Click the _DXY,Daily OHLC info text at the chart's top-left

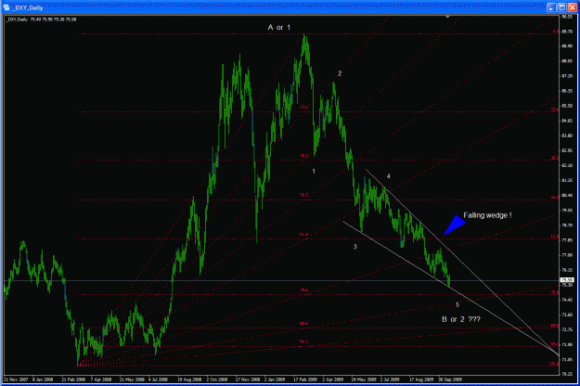(x=41, y=19)
